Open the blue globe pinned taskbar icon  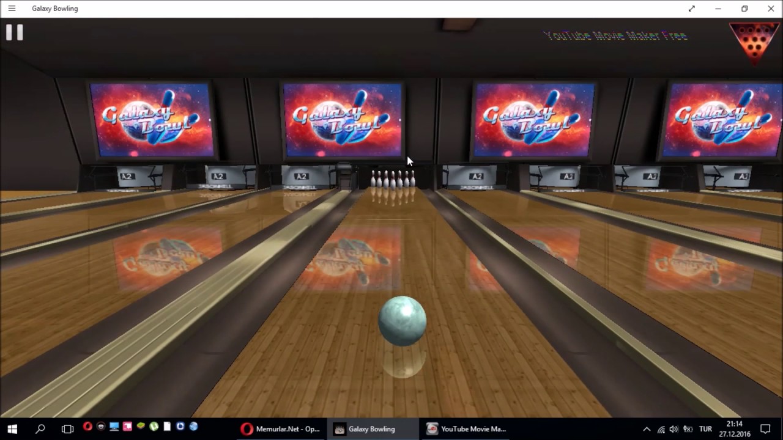(x=194, y=427)
